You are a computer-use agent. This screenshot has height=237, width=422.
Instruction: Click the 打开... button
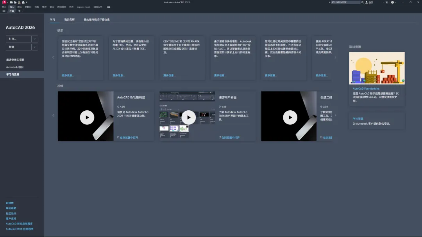click(19, 39)
